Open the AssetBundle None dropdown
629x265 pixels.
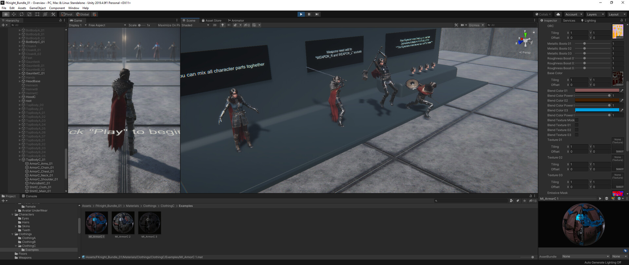click(x=586, y=256)
